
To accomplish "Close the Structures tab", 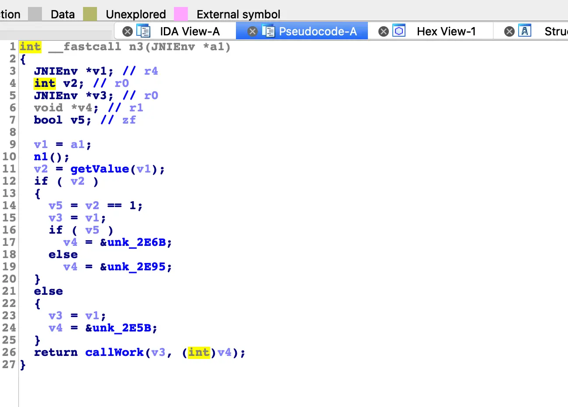I will point(509,31).
